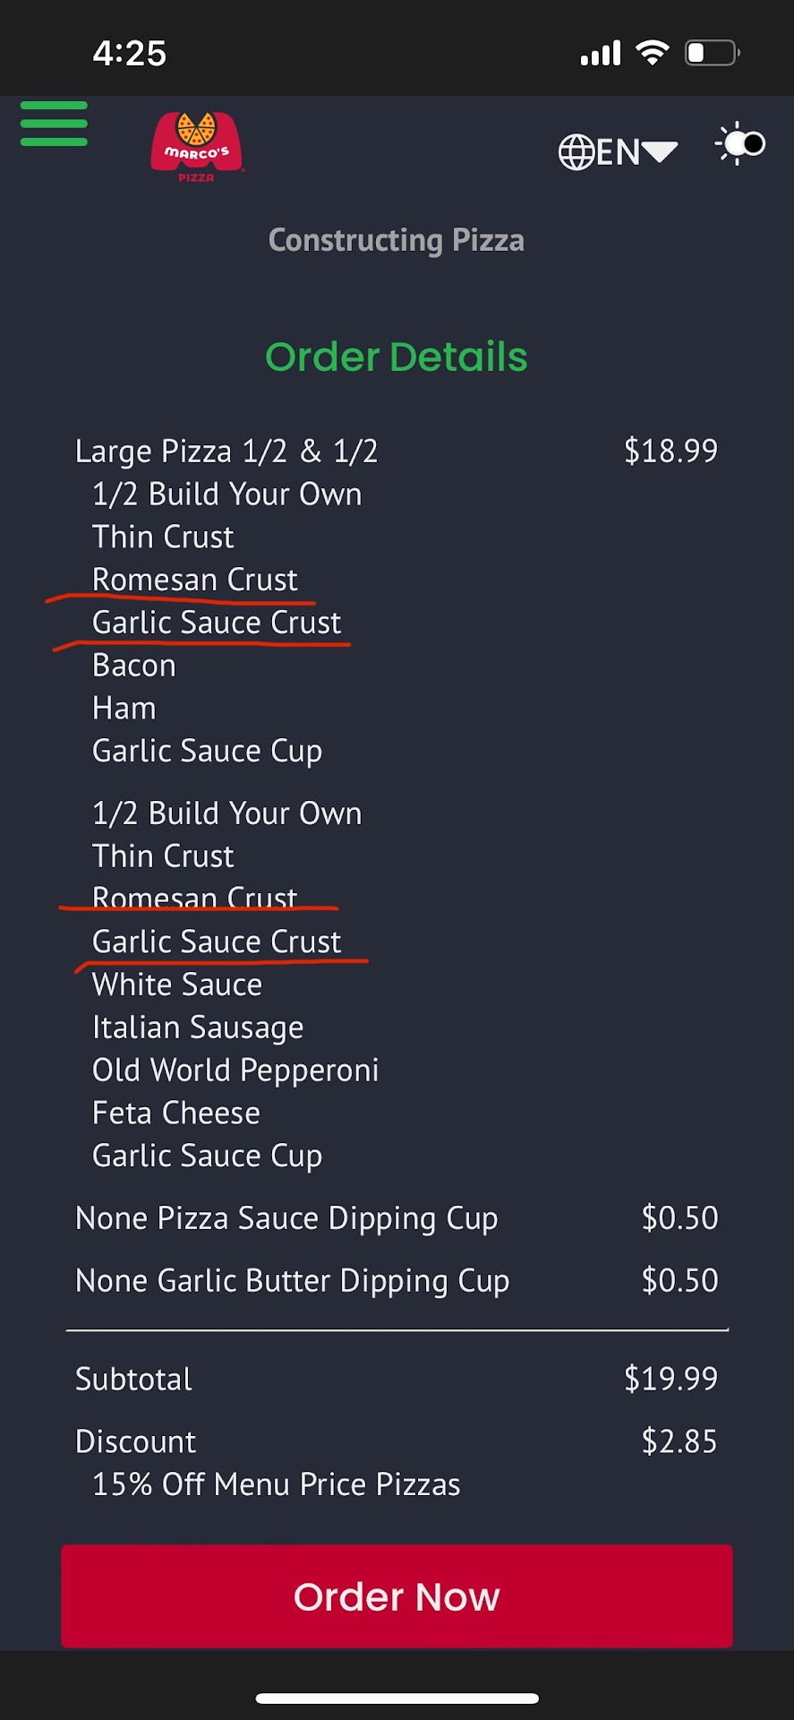Toggle the light/dark theme switch

[741, 143]
